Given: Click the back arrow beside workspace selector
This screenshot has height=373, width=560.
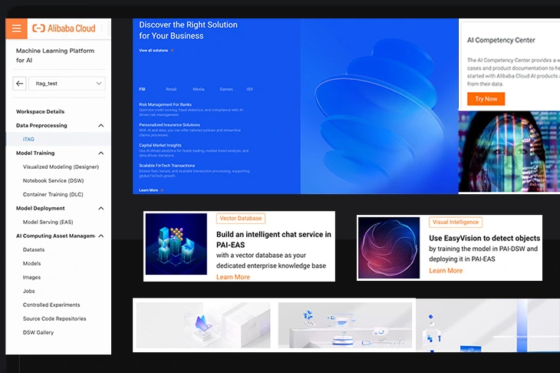Looking at the screenshot, I should (x=20, y=84).
